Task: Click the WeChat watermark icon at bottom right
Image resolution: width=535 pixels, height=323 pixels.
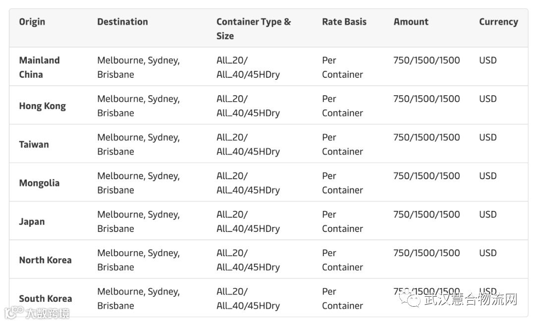Action: point(411,299)
